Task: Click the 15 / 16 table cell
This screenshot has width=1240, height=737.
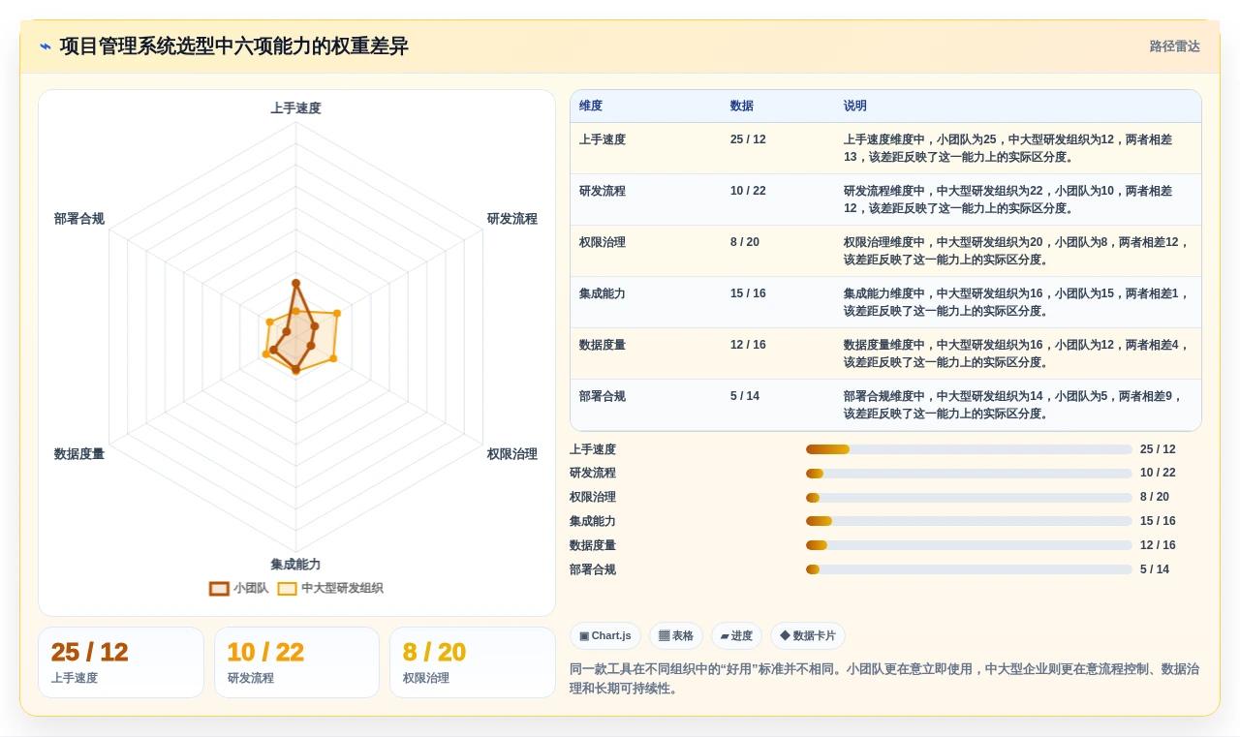Action: (748, 293)
